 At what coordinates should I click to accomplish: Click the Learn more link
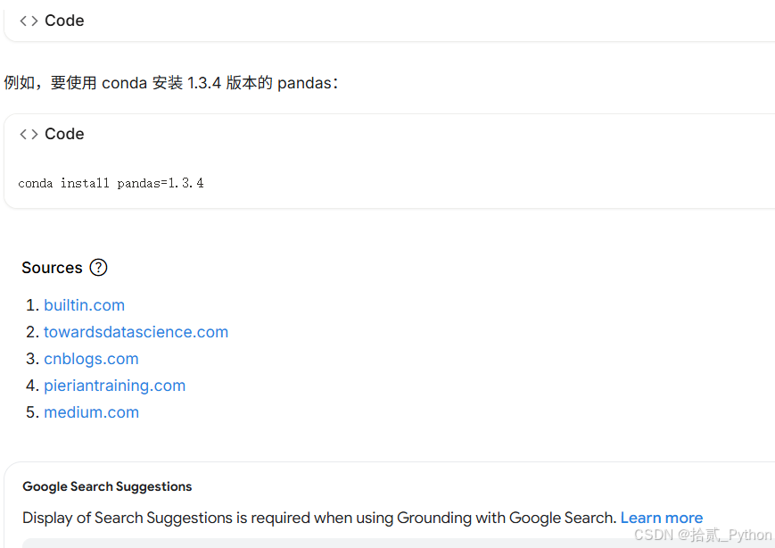coord(662,518)
